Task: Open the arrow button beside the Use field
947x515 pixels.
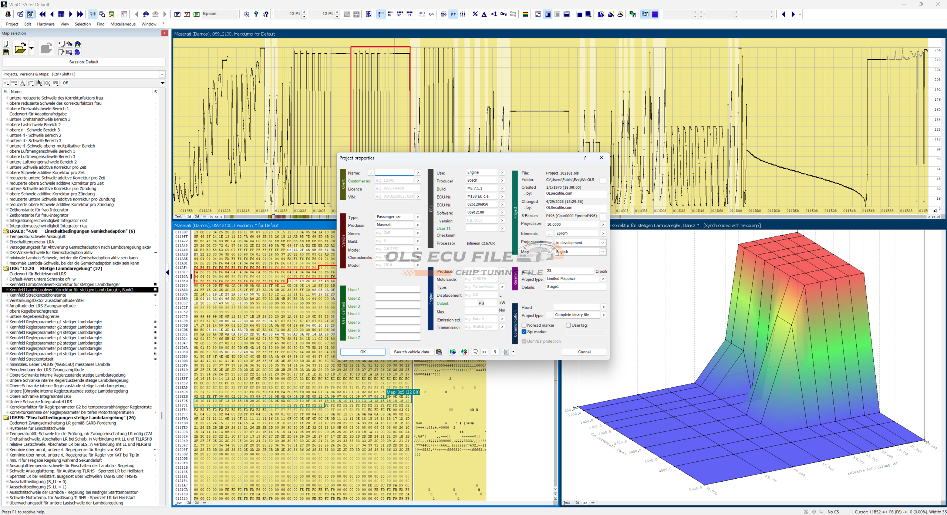Action: 502,172
